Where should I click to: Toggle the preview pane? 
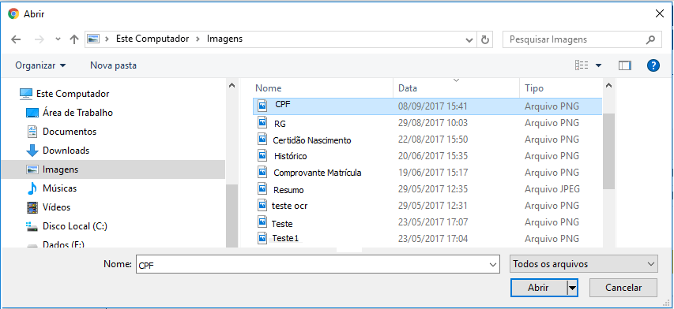tap(624, 65)
